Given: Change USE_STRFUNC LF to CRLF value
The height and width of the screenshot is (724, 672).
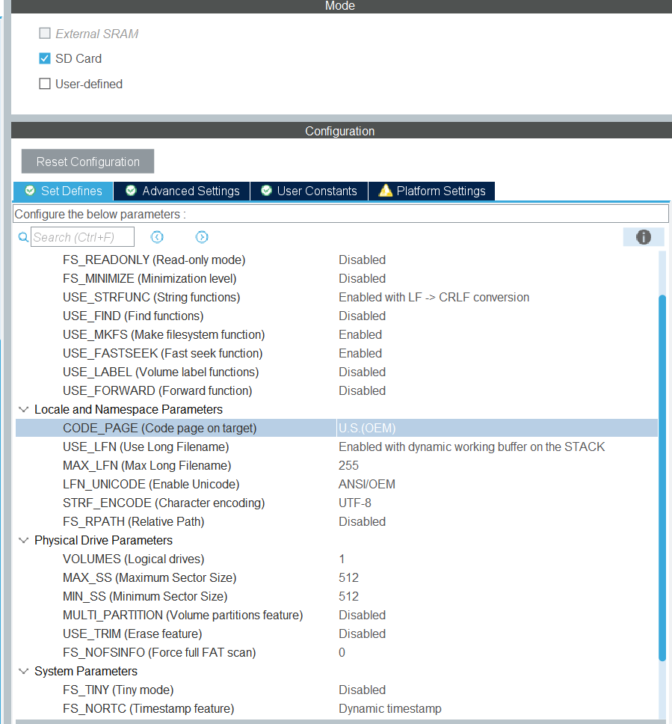Looking at the screenshot, I should [x=434, y=298].
